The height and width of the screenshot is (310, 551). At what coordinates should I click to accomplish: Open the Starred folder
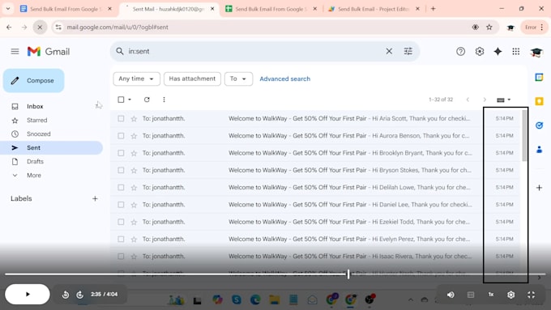pyautogui.click(x=37, y=120)
